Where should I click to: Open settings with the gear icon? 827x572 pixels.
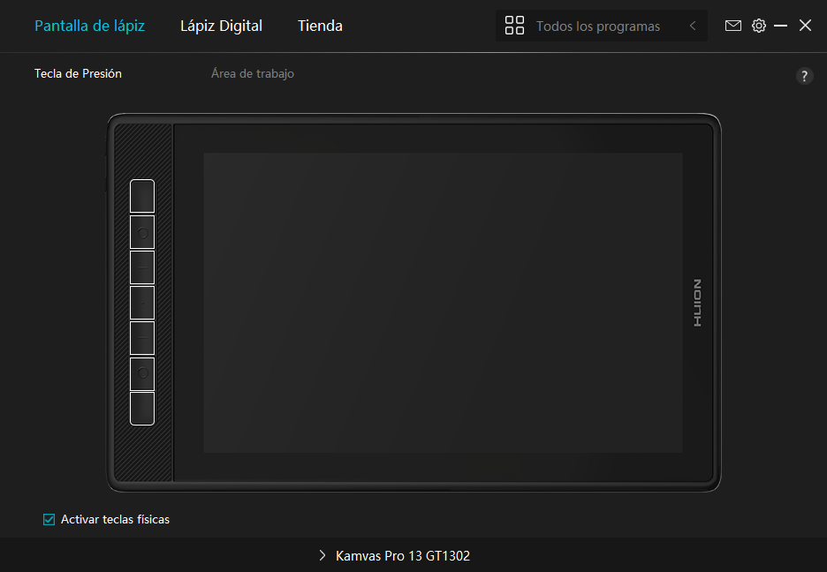tap(759, 26)
